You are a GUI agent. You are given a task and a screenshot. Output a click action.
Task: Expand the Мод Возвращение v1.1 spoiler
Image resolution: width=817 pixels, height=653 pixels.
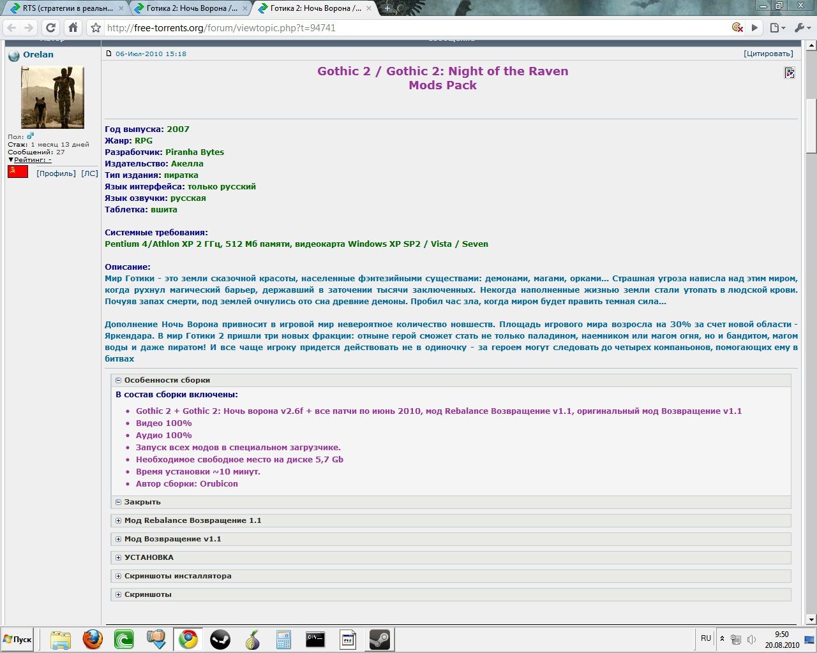pos(451,539)
